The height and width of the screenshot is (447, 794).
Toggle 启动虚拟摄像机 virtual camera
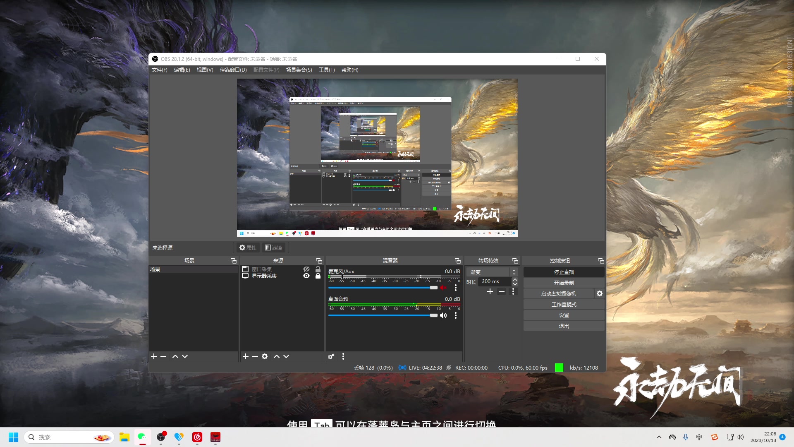coord(558,293)
